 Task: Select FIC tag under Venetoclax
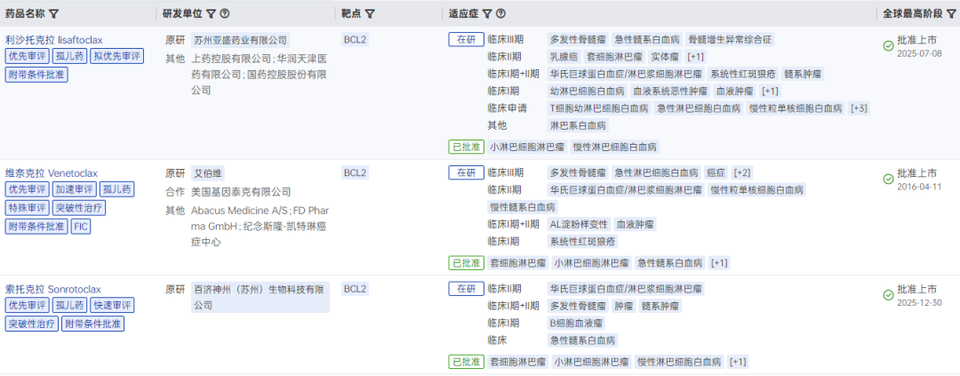click(81, 227)
